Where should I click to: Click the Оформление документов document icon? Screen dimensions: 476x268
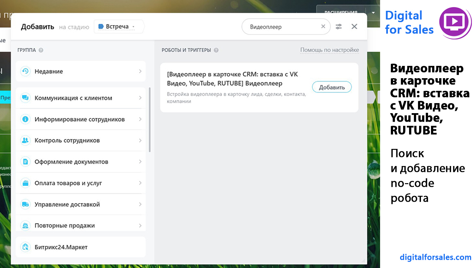[x=25, y=162]
